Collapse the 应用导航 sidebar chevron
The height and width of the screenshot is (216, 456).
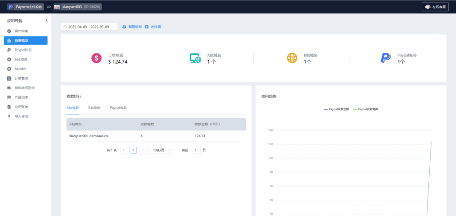(47, 20)
